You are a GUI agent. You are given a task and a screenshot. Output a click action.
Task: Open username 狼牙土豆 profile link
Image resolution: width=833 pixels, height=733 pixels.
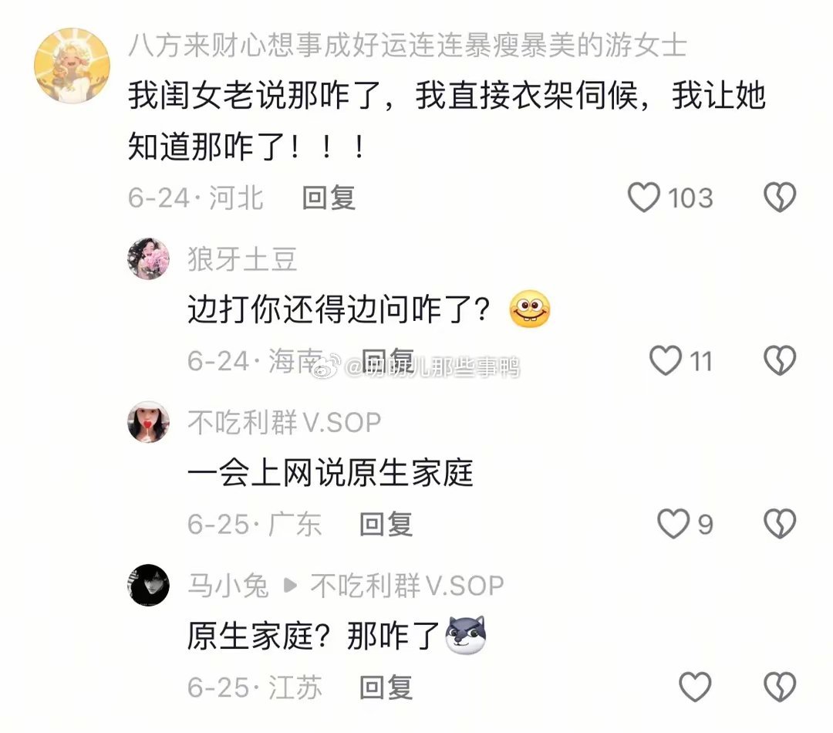242,259
